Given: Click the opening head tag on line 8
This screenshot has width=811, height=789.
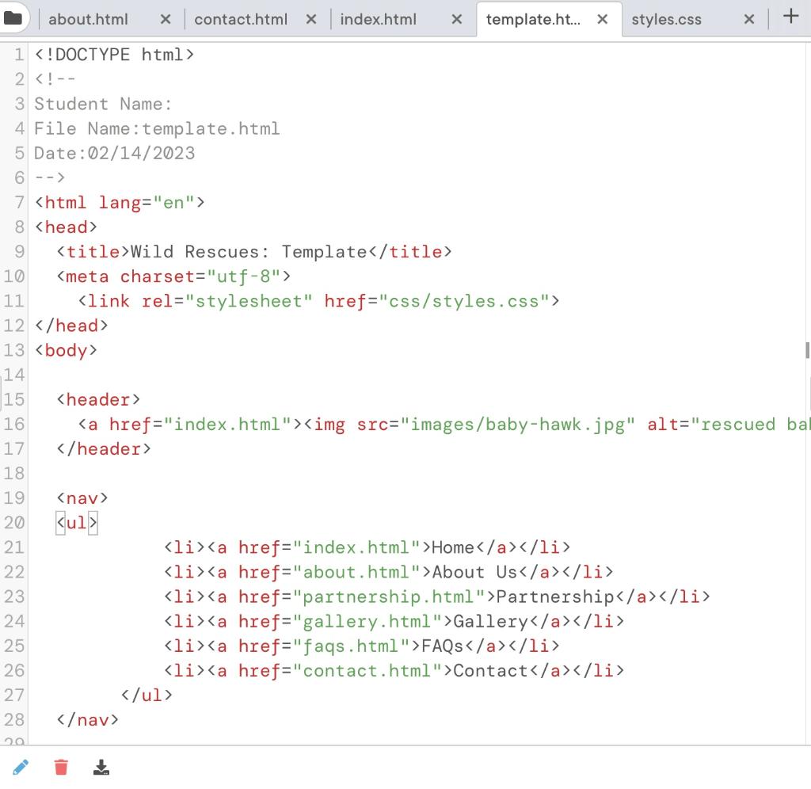Looking at the screenshot, I should point(66,227).
